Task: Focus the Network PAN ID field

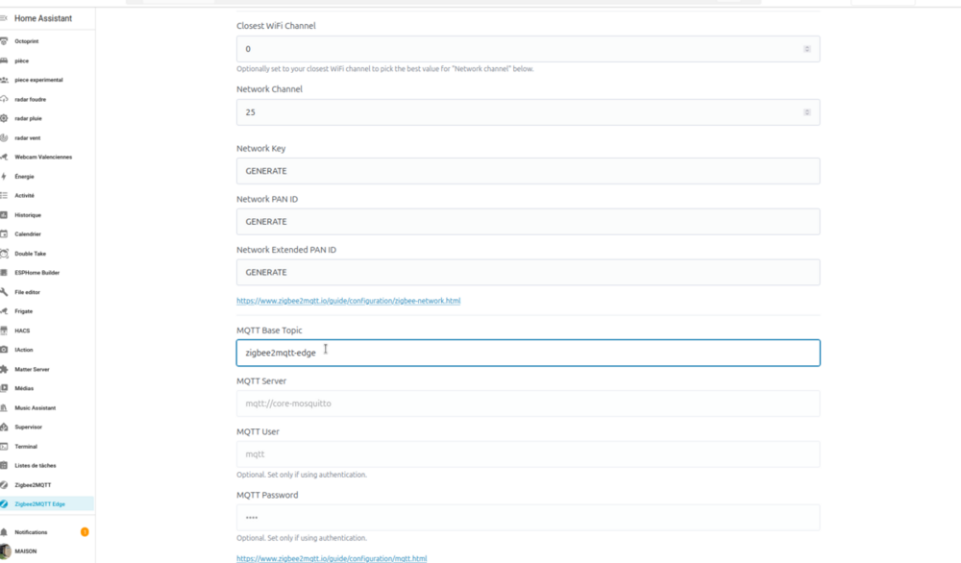Action: pos(528,222)
